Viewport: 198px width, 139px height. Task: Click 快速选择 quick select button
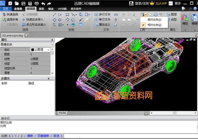point(10,15)
